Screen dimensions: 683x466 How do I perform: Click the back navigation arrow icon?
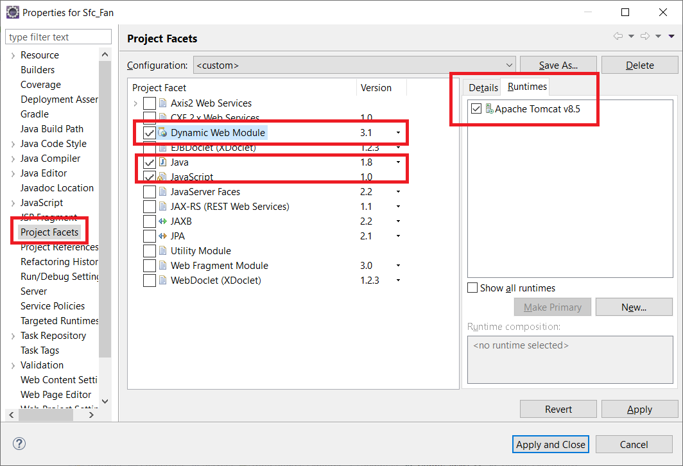(618, 36)
